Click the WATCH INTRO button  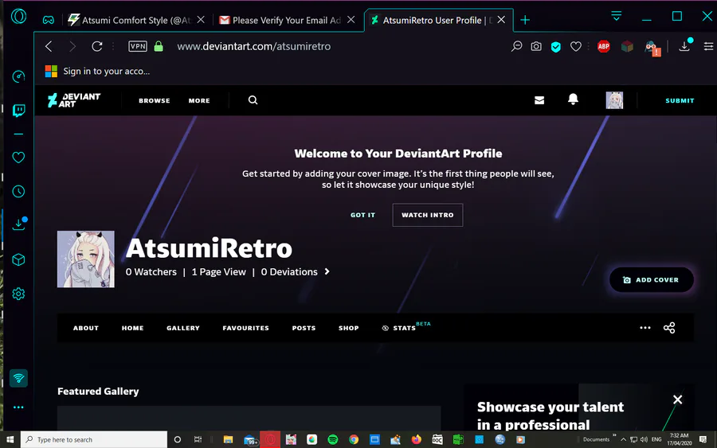[428, 215]
